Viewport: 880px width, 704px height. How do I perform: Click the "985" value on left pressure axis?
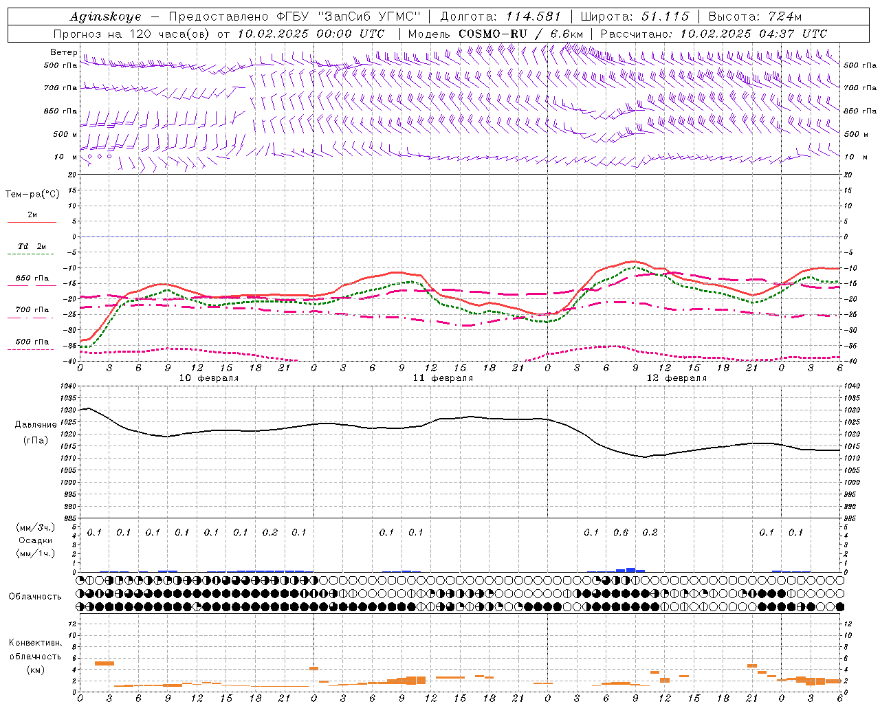(69, 518)
